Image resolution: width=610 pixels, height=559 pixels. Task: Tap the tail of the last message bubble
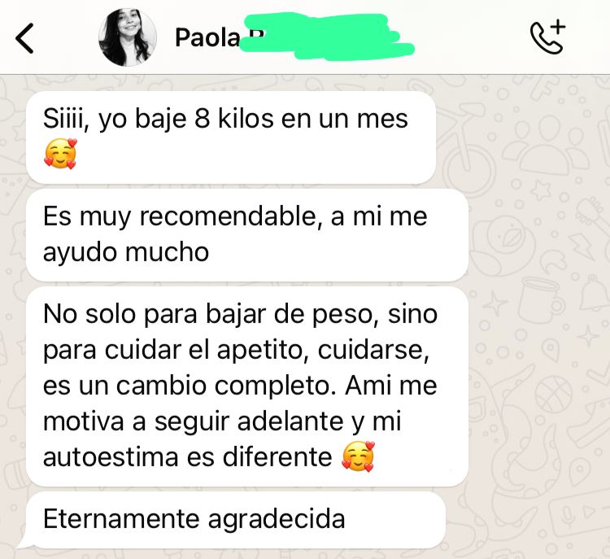(24, 543)
